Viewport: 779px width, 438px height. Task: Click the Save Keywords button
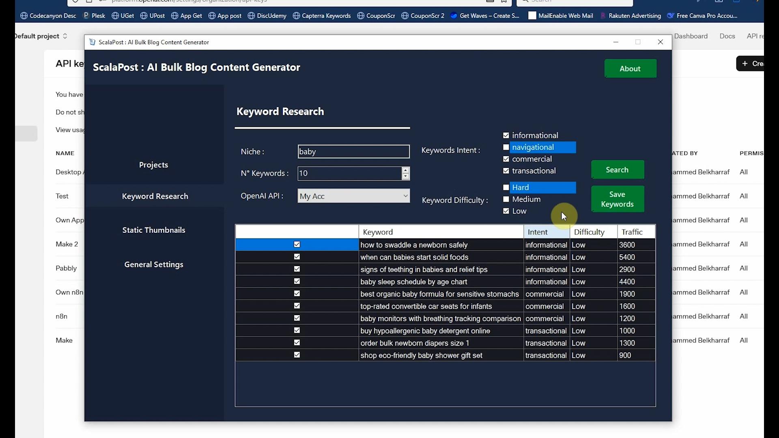pos(618,199)
